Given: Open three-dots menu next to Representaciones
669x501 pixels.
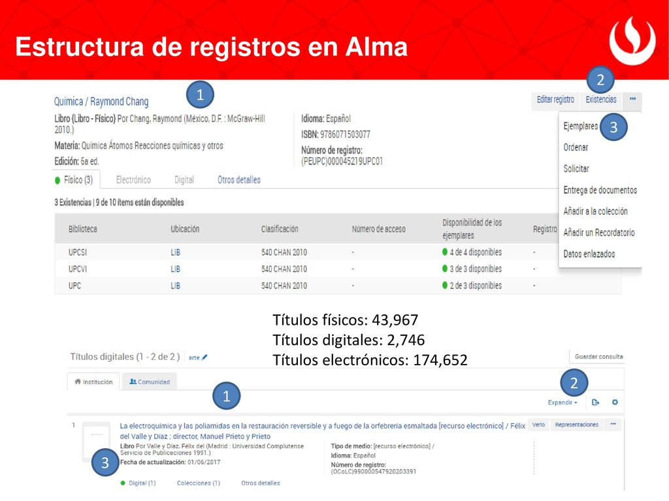Looking at the screenshot, I should (613, 425).
